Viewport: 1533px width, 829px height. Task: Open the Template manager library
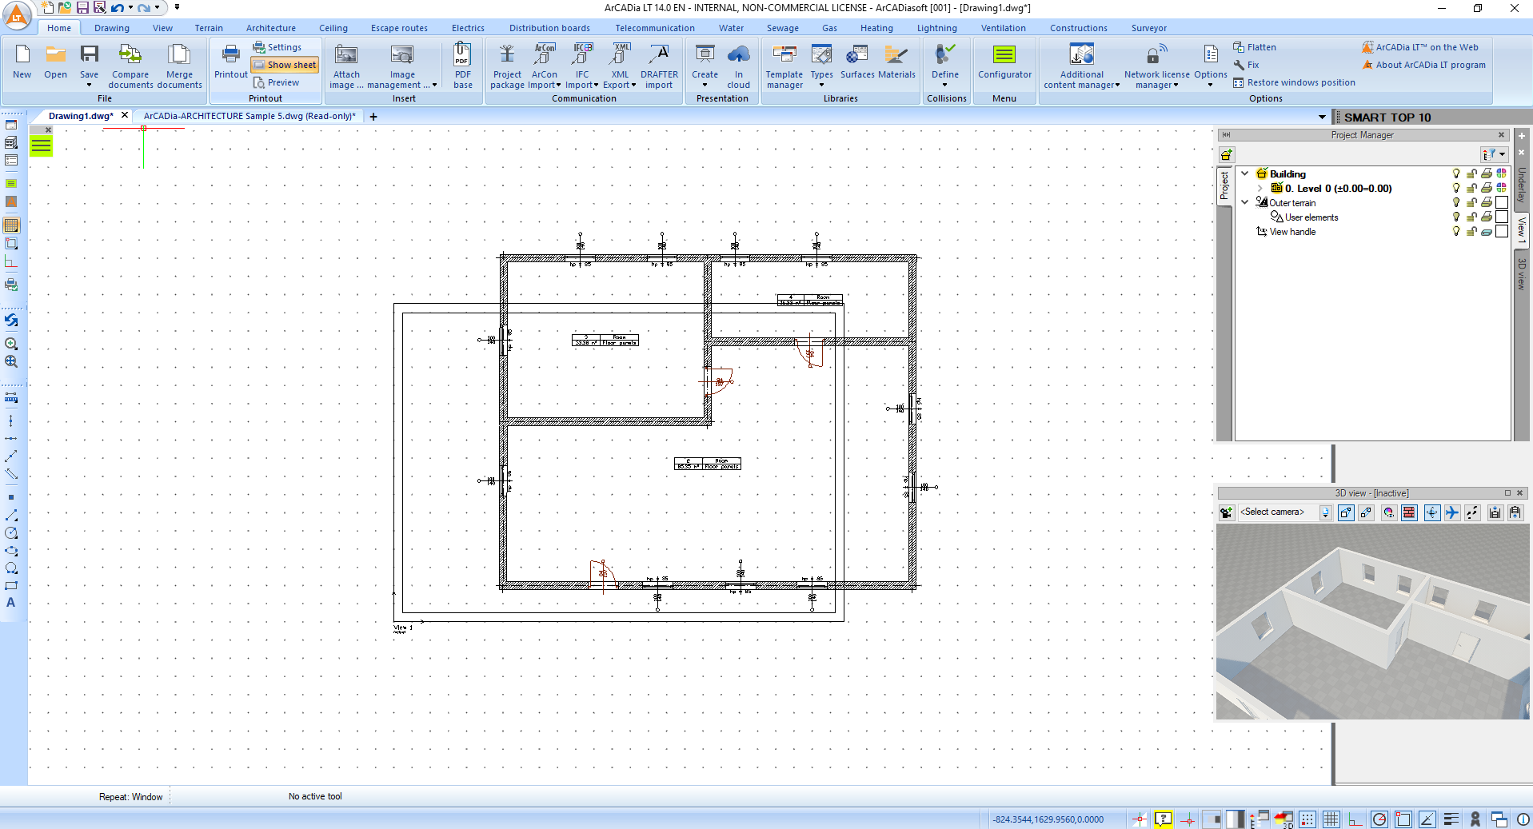click(784, 64)
